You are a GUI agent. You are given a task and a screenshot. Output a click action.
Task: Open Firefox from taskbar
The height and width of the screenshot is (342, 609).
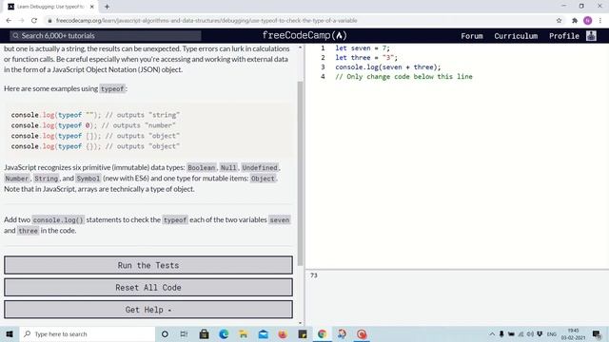(283, 333)
